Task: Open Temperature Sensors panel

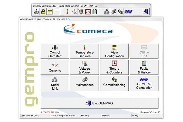Action: point(85,51)
